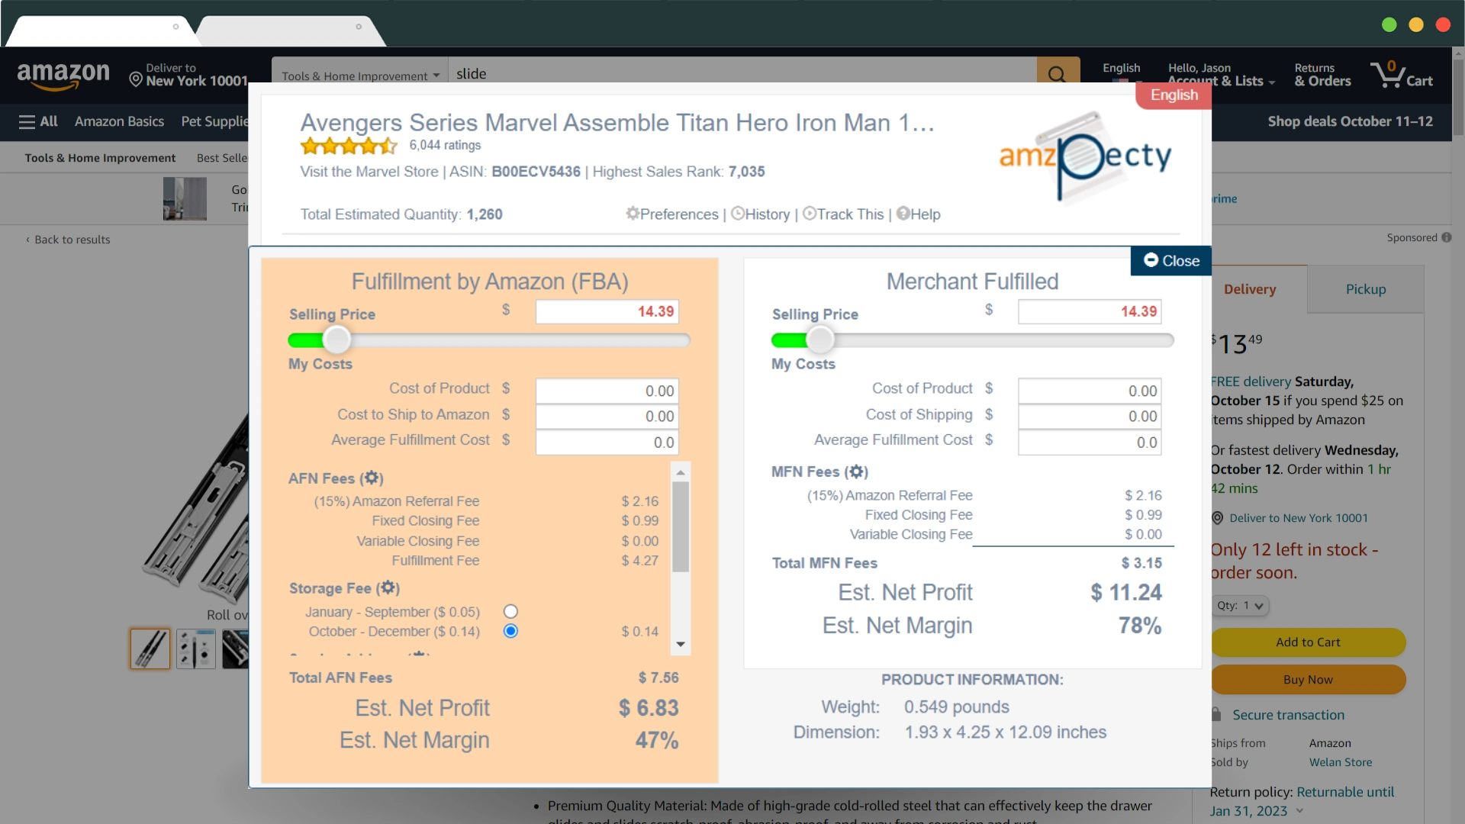Click second drawer slide thumbnail image

[x=196, y=648]
